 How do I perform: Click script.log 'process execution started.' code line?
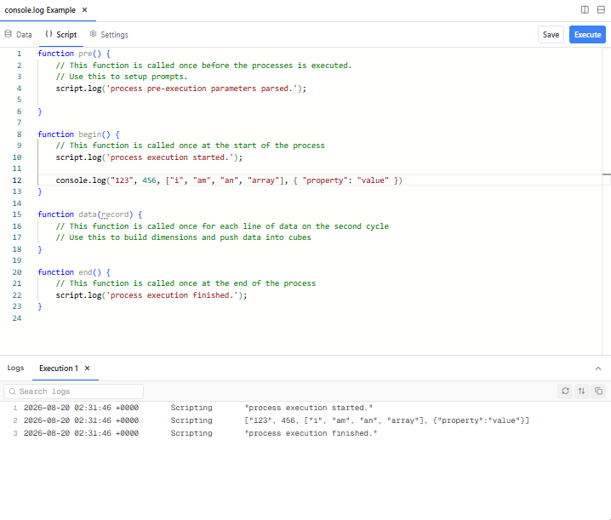tap(149, 157)
